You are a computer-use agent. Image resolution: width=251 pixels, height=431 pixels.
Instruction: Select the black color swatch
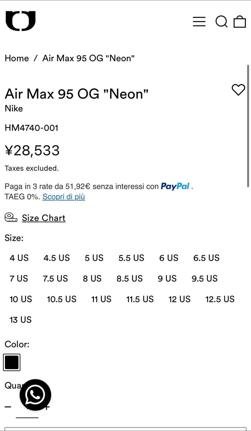click(12, 362)
